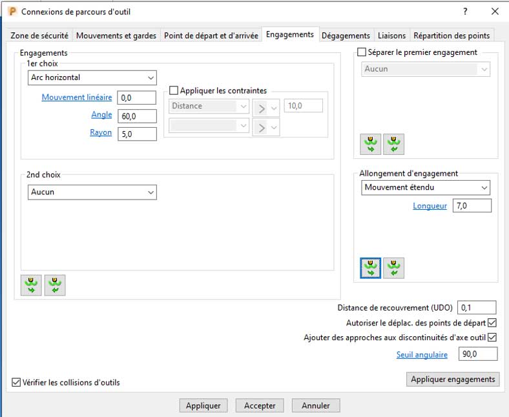Screen dimensions: 509x417
Task: Enable Appliquer les contraintes checkbox
Action: pos(173,91)
